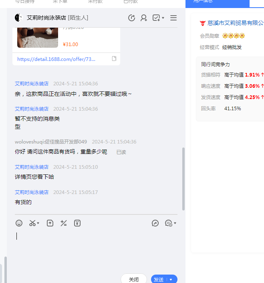
Task: Expand the chat history dropdown arrow
Action: [x=175, y=223]
